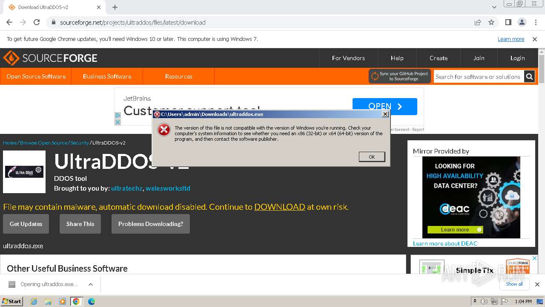Click OPEN on the JetBrains ad
This screenshot has height=307, width=545.
(x=385, y=107)
